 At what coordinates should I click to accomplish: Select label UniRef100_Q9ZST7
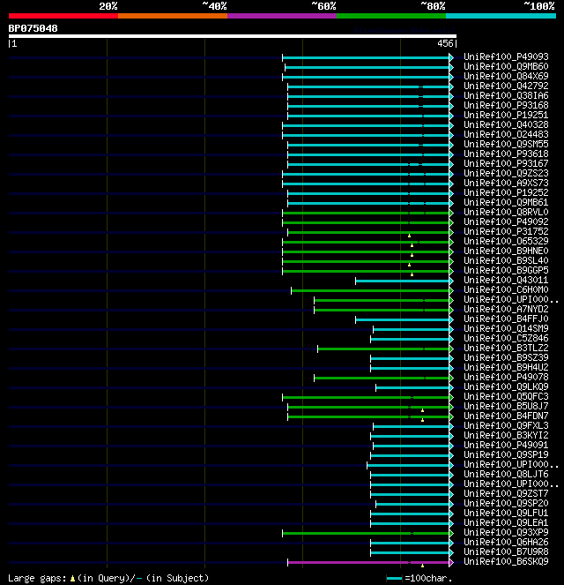(x=506, y=493)
